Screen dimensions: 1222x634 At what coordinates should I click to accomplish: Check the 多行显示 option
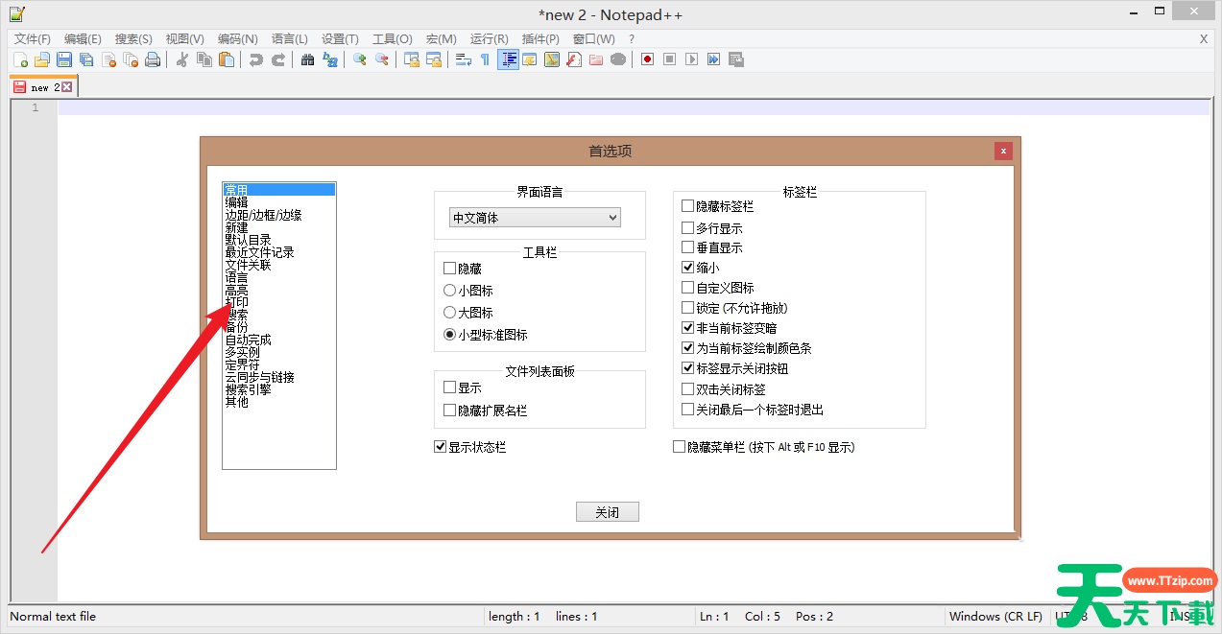(x=687, y=227)
